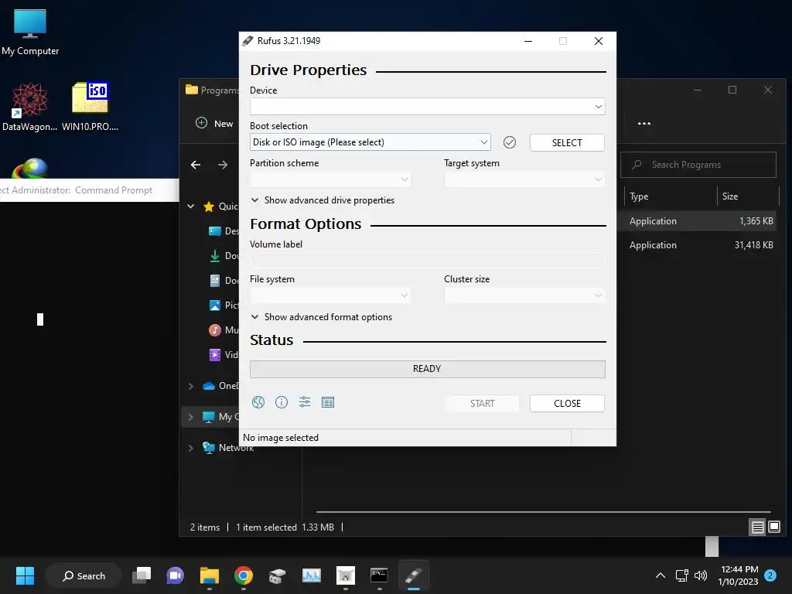
Task: Expand Network tree node
Action: [191, 448]
